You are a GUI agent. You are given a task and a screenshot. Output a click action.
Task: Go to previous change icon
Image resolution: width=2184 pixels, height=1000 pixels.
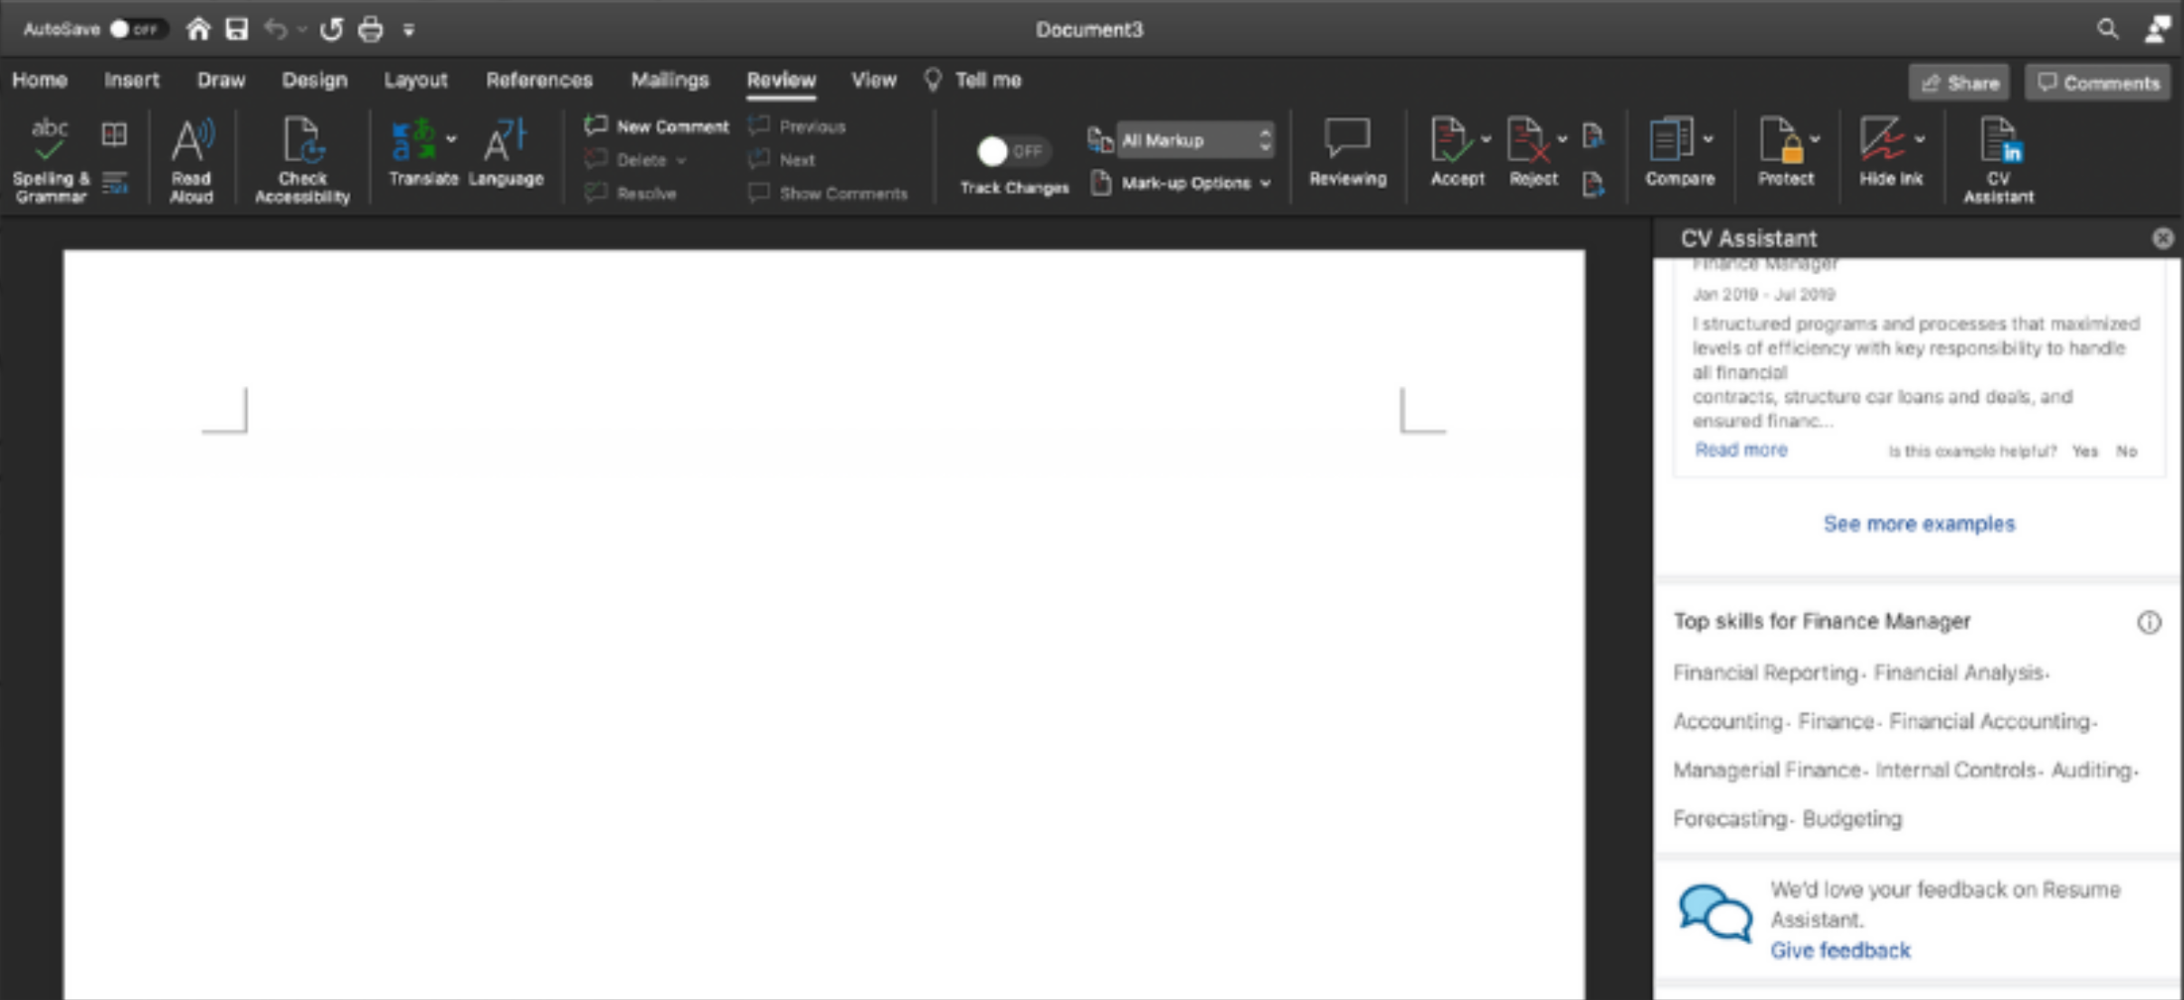(1593, 136)
